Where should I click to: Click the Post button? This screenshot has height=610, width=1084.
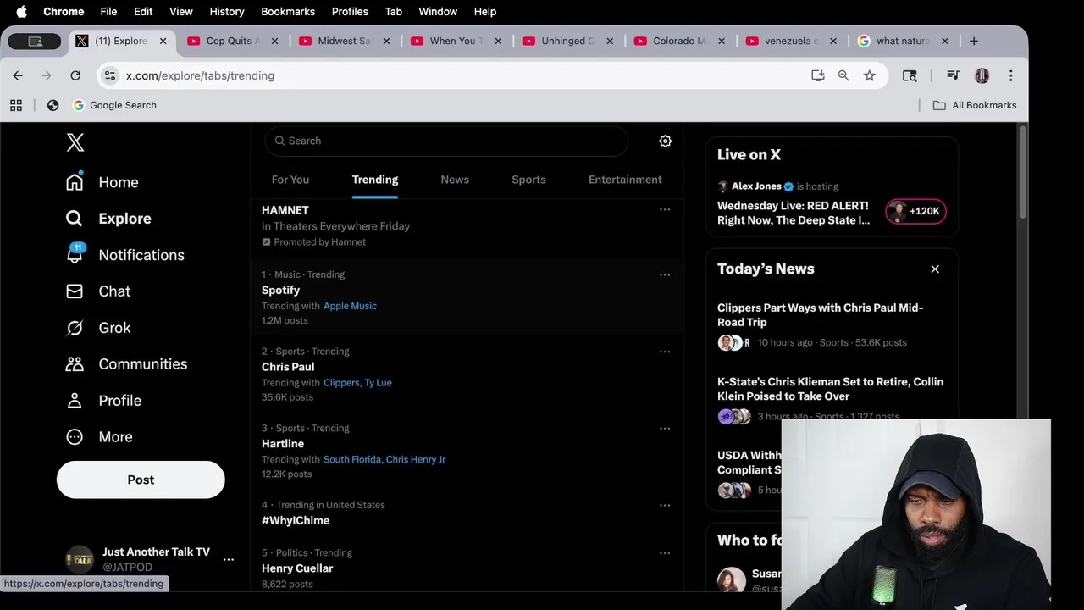tap(141, 480)
